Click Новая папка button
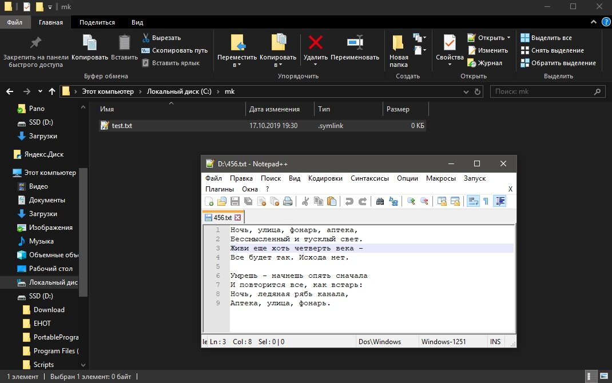Viewport: 612px width, 383px height. click(399, 51)
